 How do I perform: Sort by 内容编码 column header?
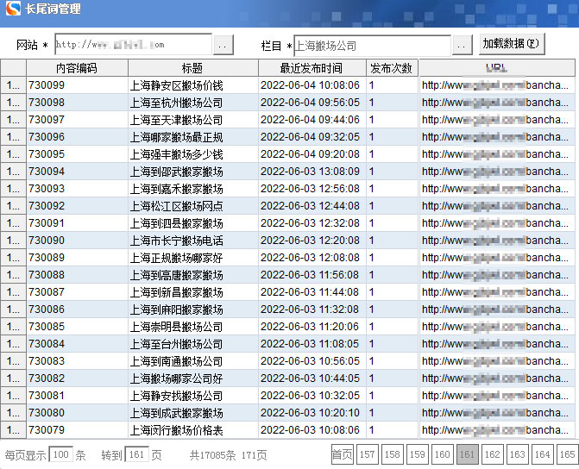point(77,68)
